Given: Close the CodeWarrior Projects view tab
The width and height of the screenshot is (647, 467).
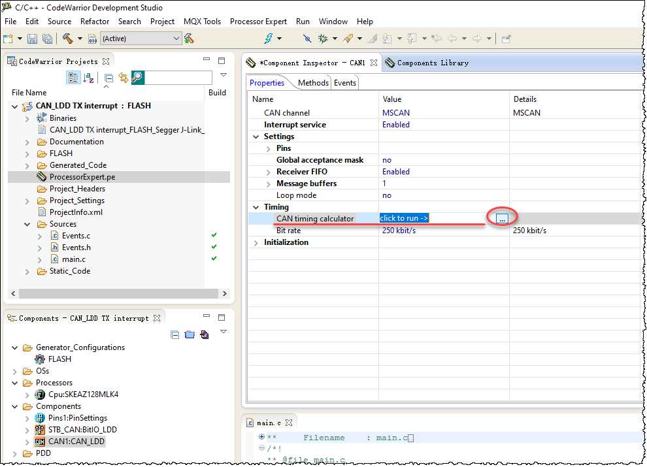Looking at the screenshot, I should [106, 61].
